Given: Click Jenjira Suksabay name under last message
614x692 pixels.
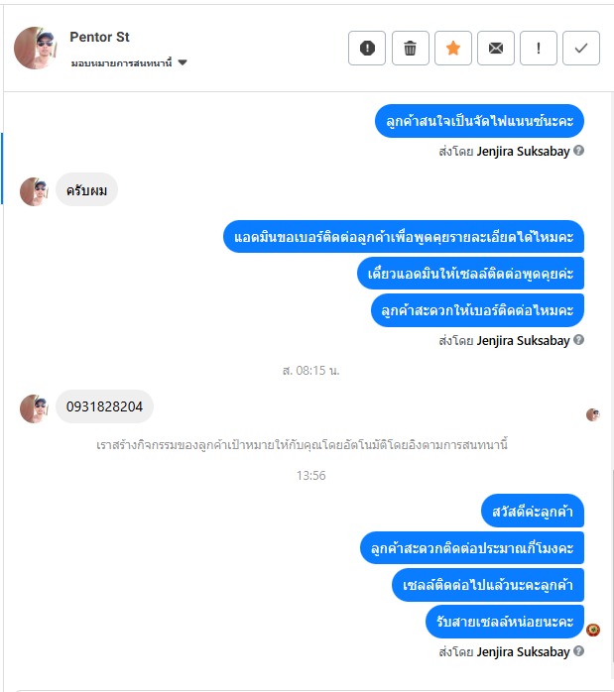Looking at the screenshot, I should point(523,651).
